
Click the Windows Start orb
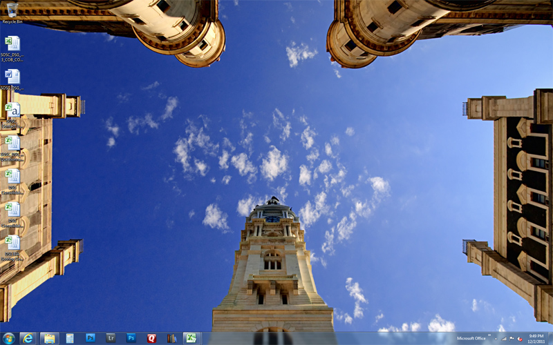click(8, 338)
